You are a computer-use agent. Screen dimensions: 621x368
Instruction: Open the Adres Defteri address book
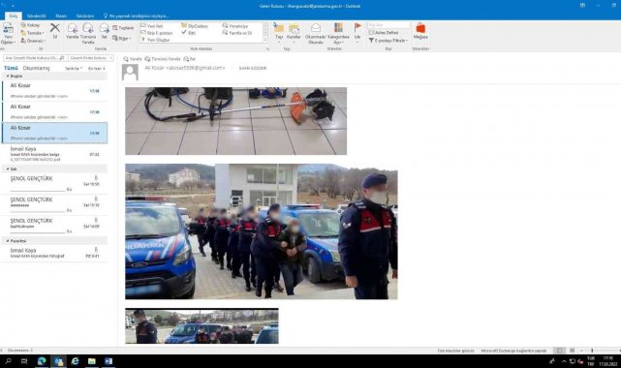point(384,33)
